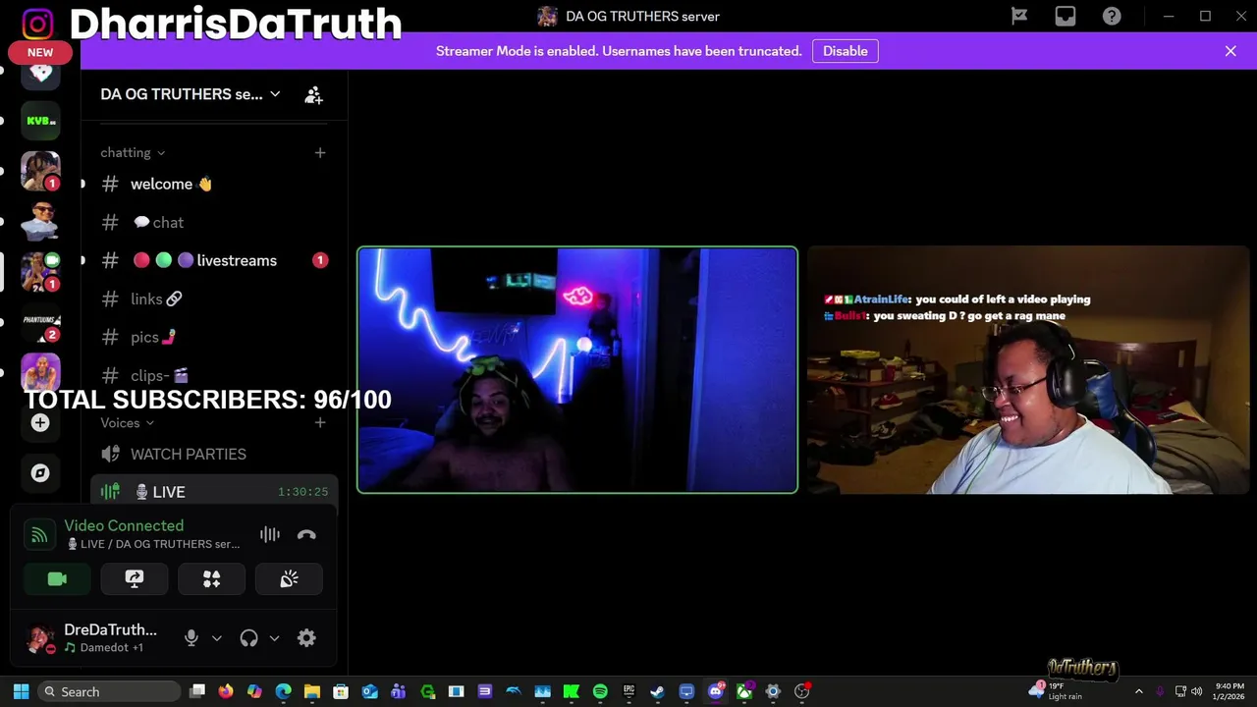Image resolution: width=1257 pixels, height=707 pixels.
Task: Open Microsoft Store from the taskbar
Action: (x=341, y=691)
